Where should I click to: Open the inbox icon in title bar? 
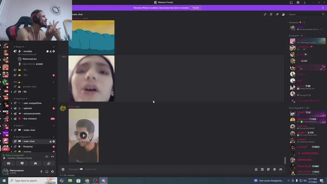coord(291,2)
